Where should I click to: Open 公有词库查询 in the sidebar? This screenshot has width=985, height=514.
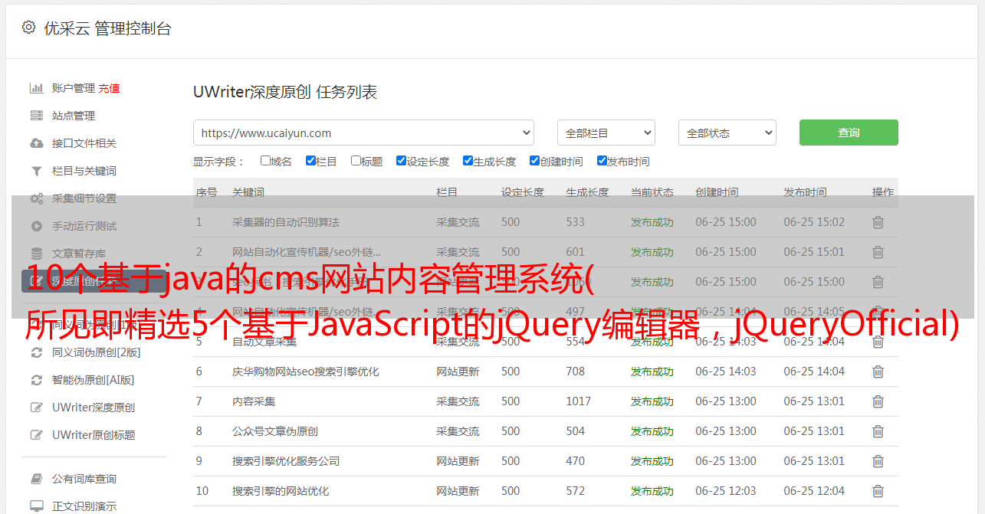(84, 479)
